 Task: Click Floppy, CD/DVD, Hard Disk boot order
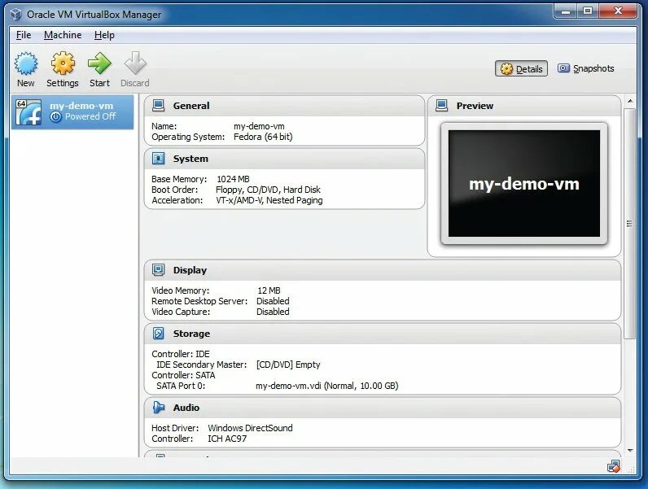tap(268, 190)
